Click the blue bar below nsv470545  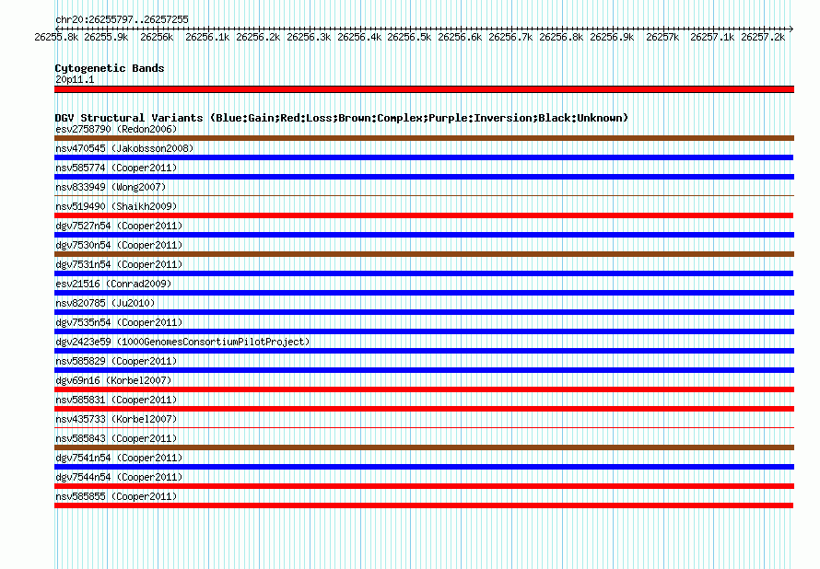tap(424, 157)
